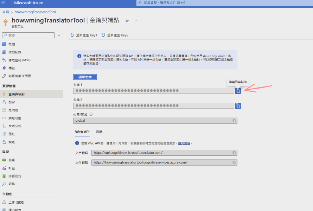Switch to the Containers tab
Image resolution: width=313 pixels, height=211 pixels.
coord(99,132)
